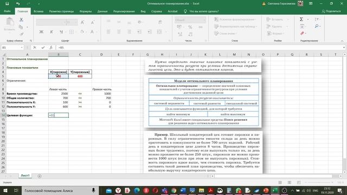Toggle underline with the Ч button

tap(61, 32)
